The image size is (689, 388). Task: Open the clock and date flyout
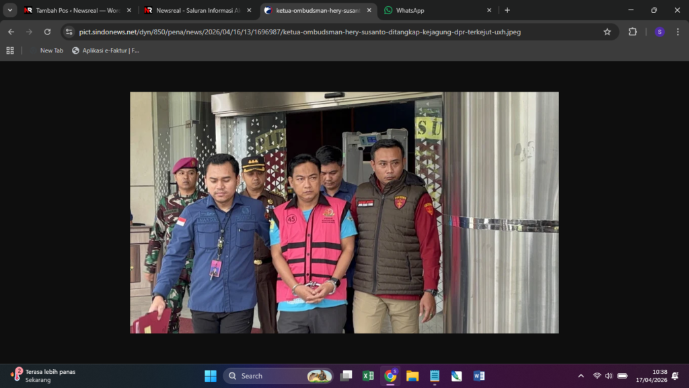point(651,376)
